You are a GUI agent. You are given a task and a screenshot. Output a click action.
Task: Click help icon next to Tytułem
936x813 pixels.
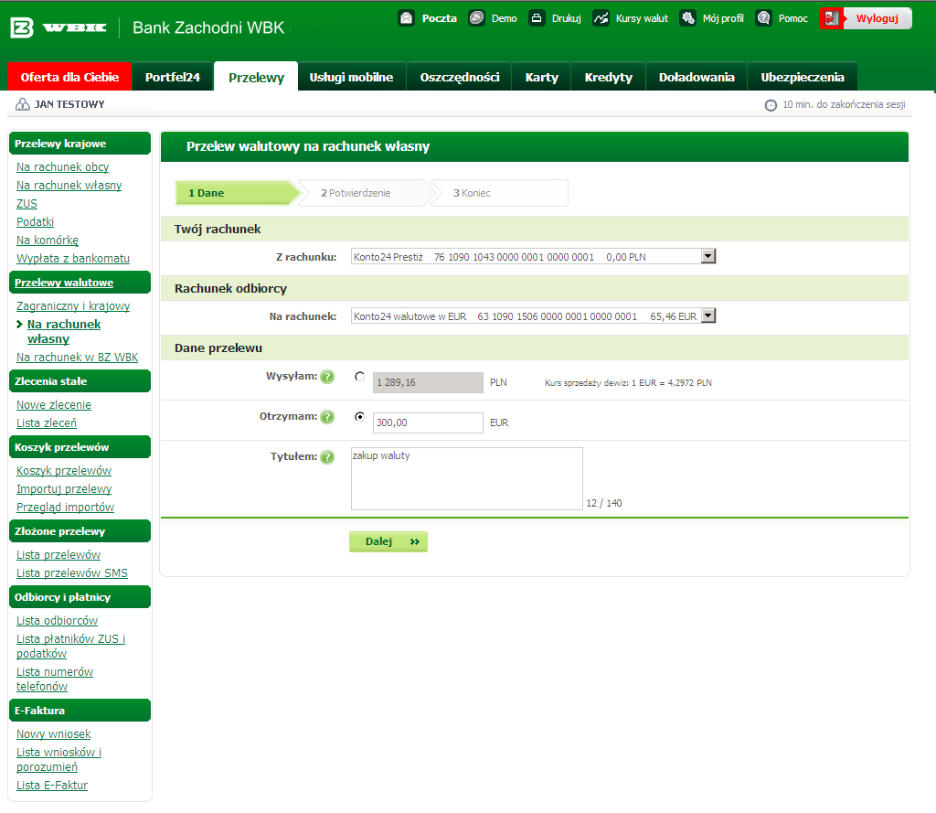coord(327,457)
